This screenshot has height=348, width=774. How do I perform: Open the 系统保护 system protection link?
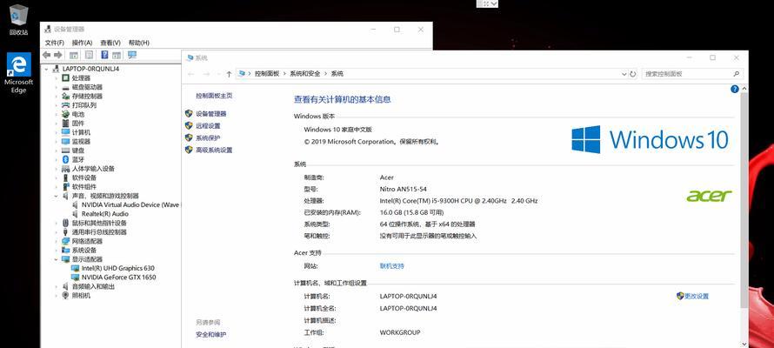208,137
